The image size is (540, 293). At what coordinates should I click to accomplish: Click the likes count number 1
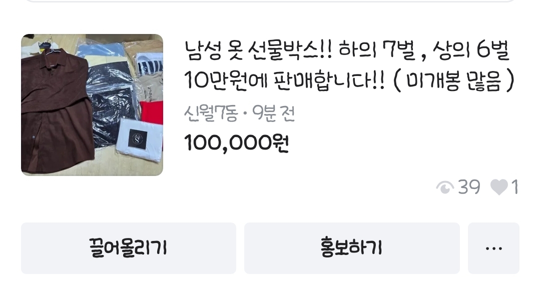(x=514, y=187)
